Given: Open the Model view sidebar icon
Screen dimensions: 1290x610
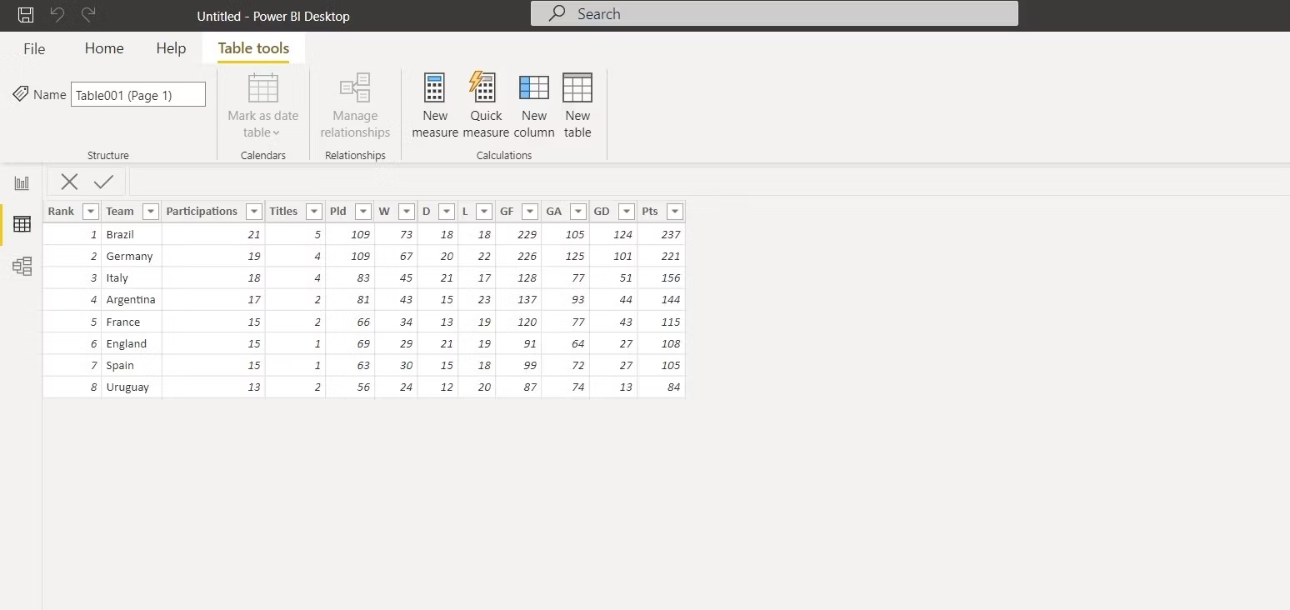Looking at the screenshot, I should [22, 266].
